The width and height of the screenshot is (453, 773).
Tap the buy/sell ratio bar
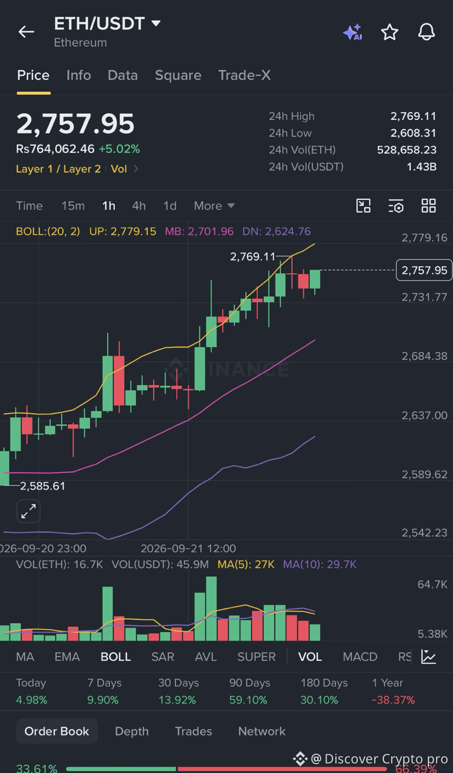click(226, 769)
